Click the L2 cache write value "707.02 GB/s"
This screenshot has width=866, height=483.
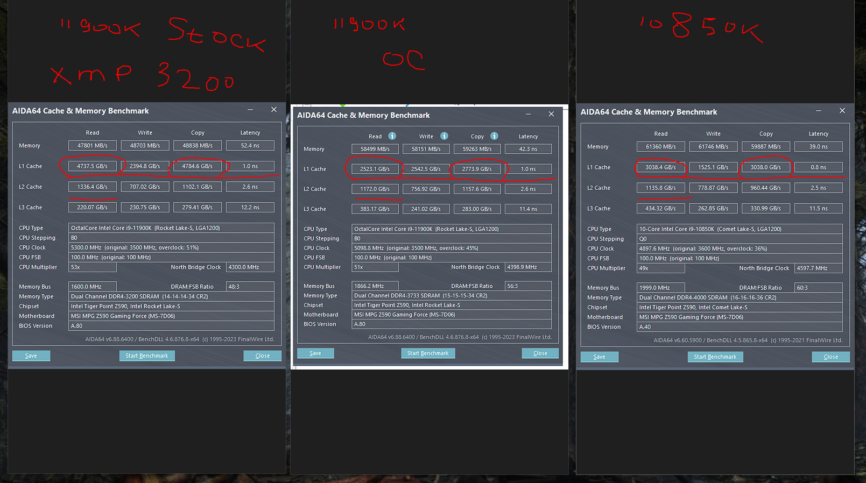point(145,187)
